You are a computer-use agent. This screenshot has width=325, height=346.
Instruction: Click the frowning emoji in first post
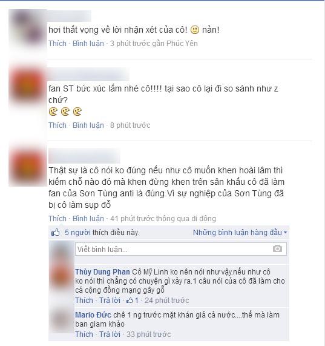[x=194, y=30]
